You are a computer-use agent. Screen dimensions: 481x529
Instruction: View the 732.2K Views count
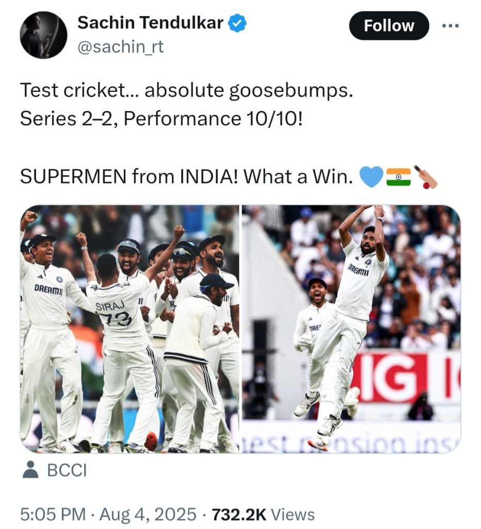(263, 514)
